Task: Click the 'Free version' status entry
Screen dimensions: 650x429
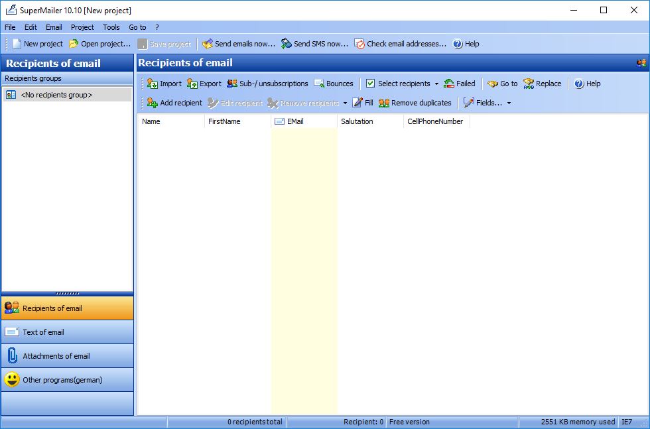Action: coord(409,422)
